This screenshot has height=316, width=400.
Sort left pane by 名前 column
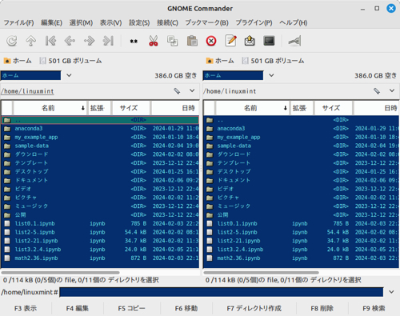point(50,108)
